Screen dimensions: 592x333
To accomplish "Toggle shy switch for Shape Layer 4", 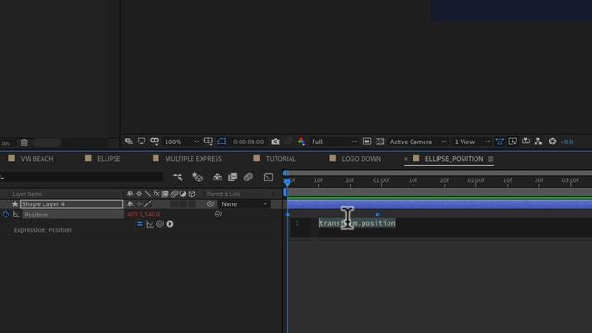I will pyautogui.click(x=129, y=203).
